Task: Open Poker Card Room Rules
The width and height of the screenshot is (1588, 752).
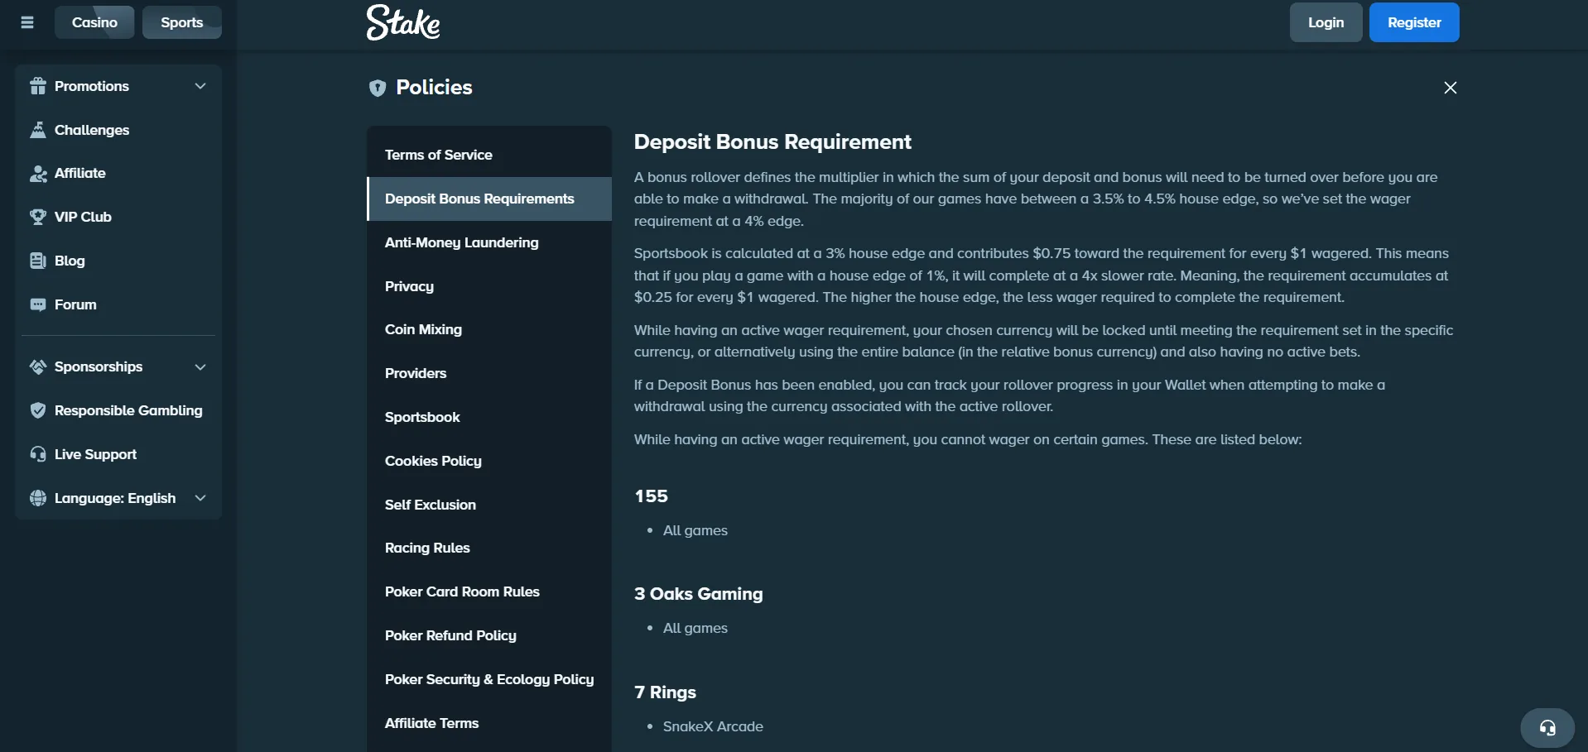Action: click(489, 592)
